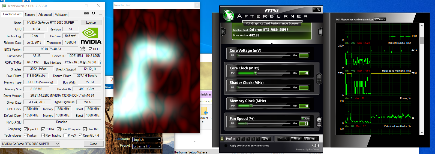435x154 pixels.
Task: Toggle the profile lock padlock icon
Action: (x=222, y=138)
